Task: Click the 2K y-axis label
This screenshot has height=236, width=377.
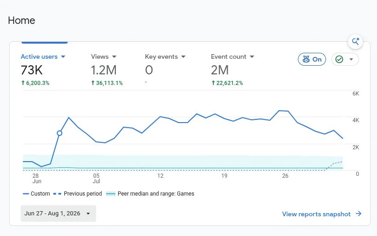Action: pos(356,147)
